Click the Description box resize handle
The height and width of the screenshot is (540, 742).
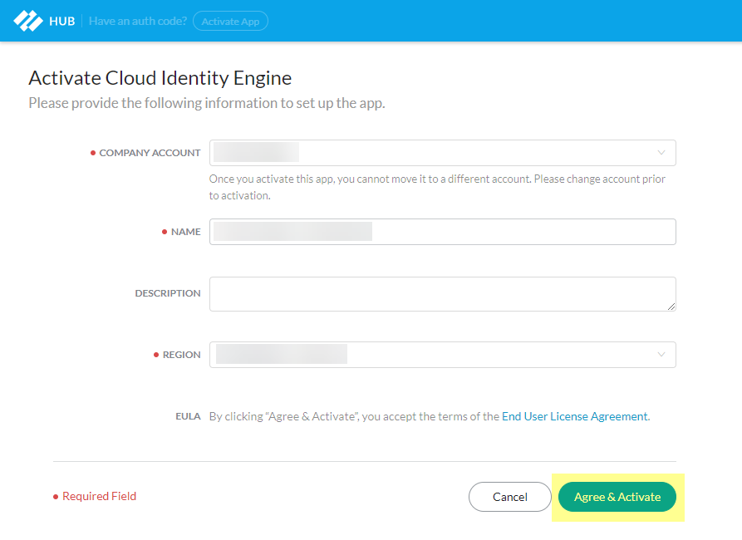[671, 307]
